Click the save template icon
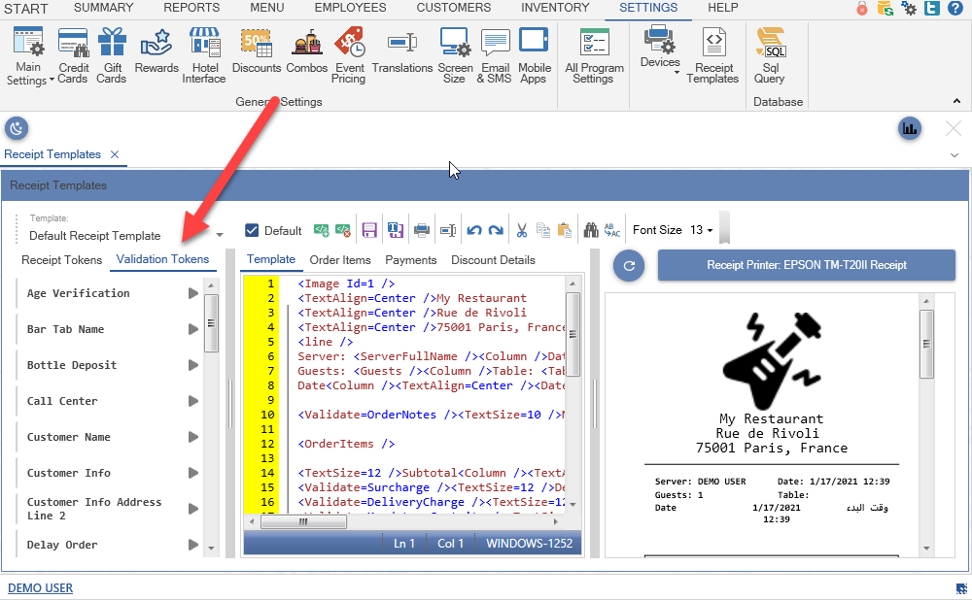 point(369,230)
